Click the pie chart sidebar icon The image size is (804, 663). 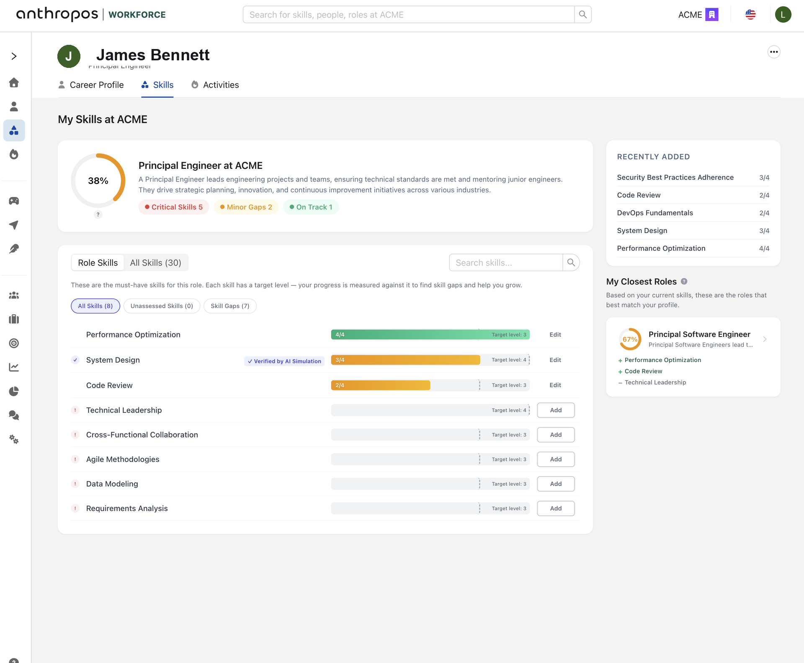coord(14,391)
